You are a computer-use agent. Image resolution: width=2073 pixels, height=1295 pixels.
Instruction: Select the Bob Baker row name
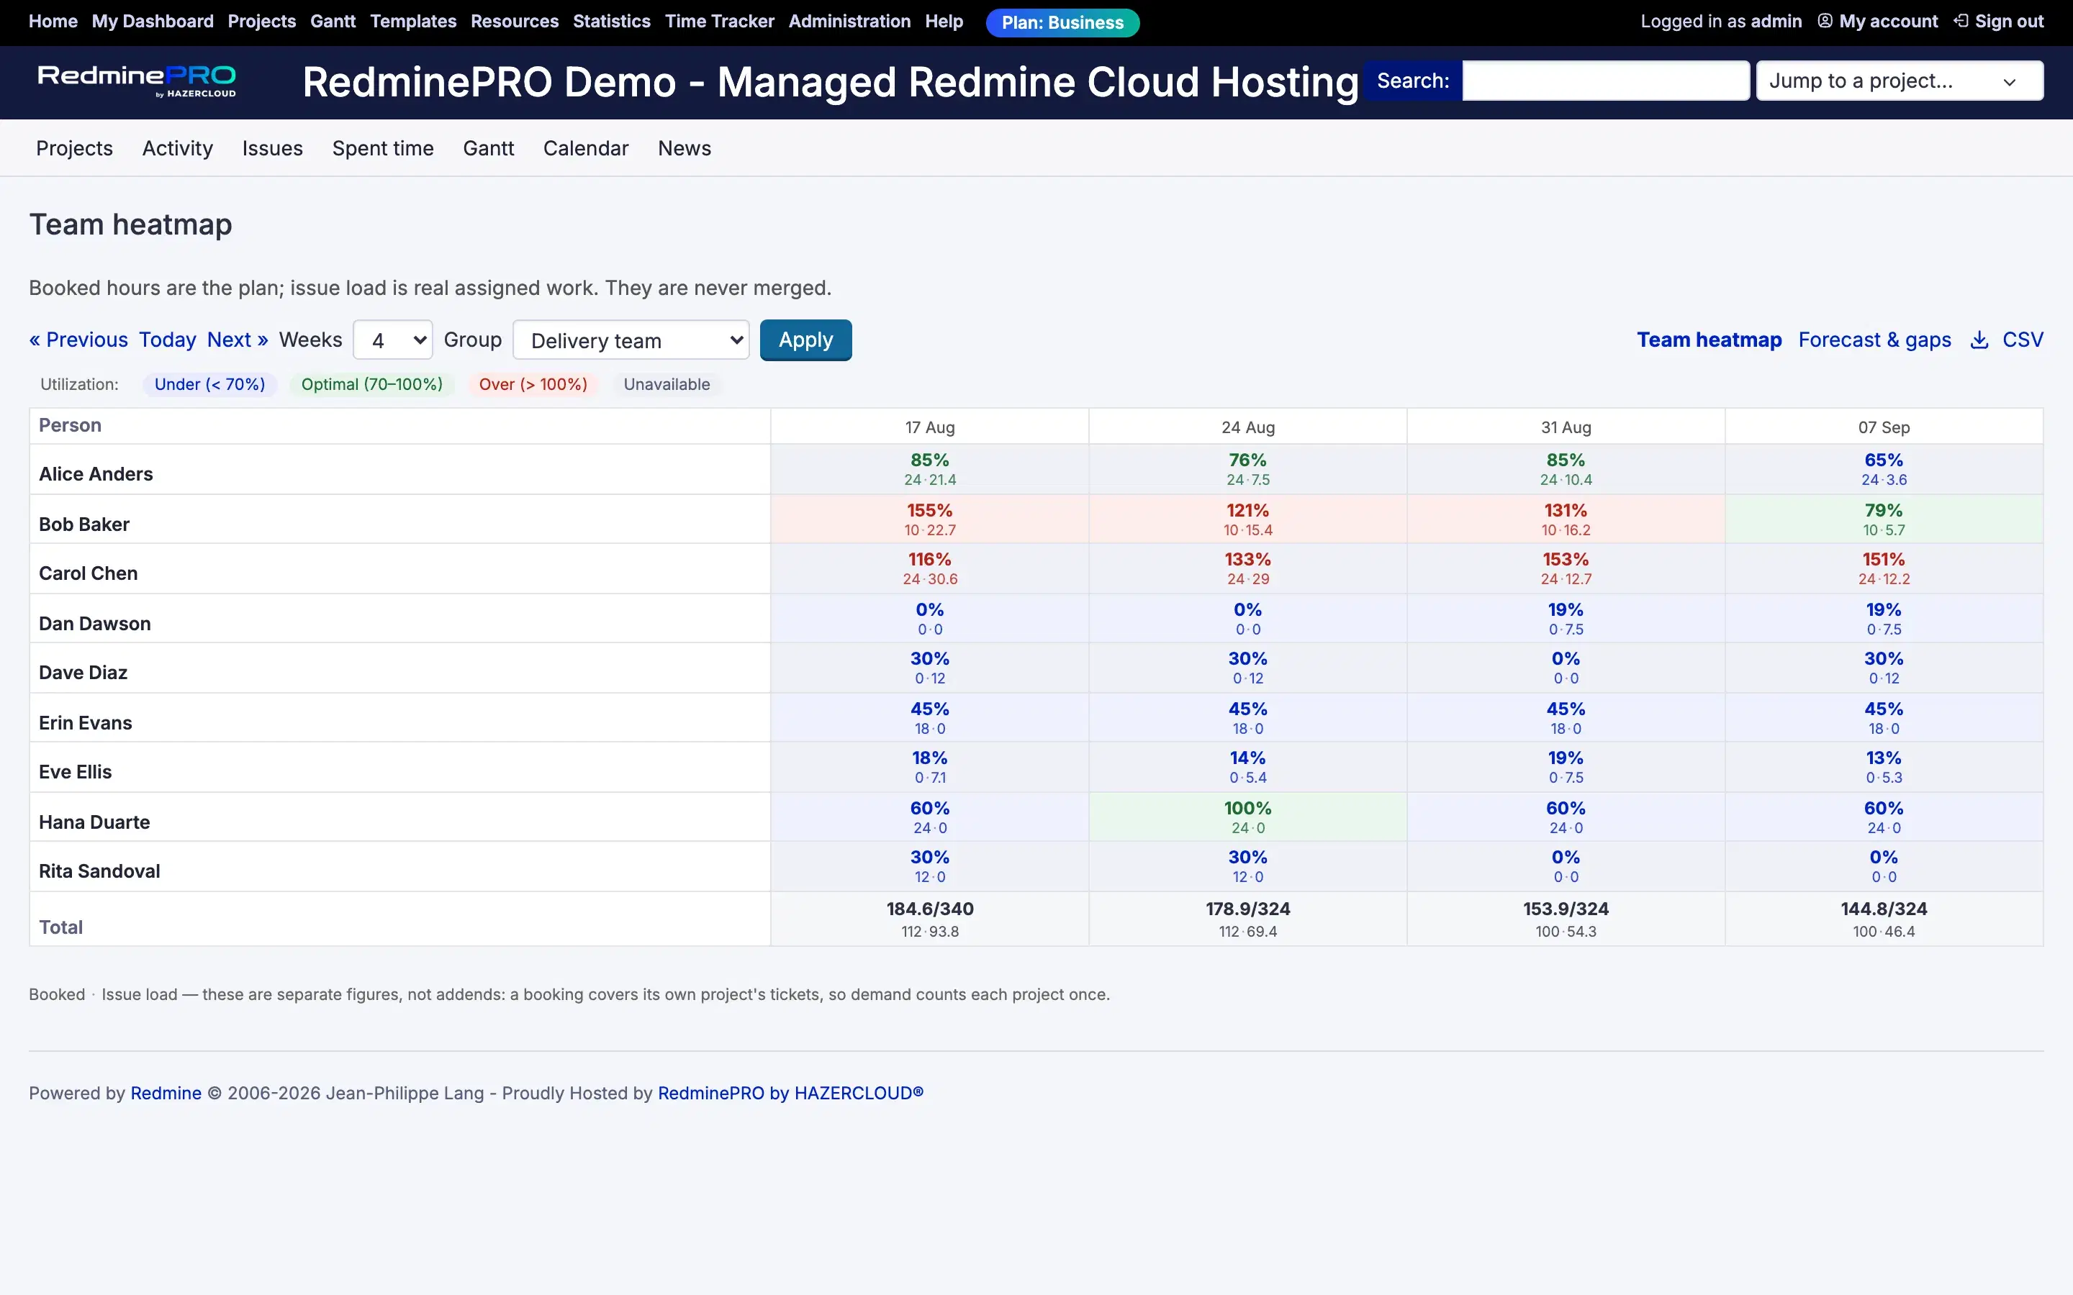pyautogui.click(x=84, y=524)
